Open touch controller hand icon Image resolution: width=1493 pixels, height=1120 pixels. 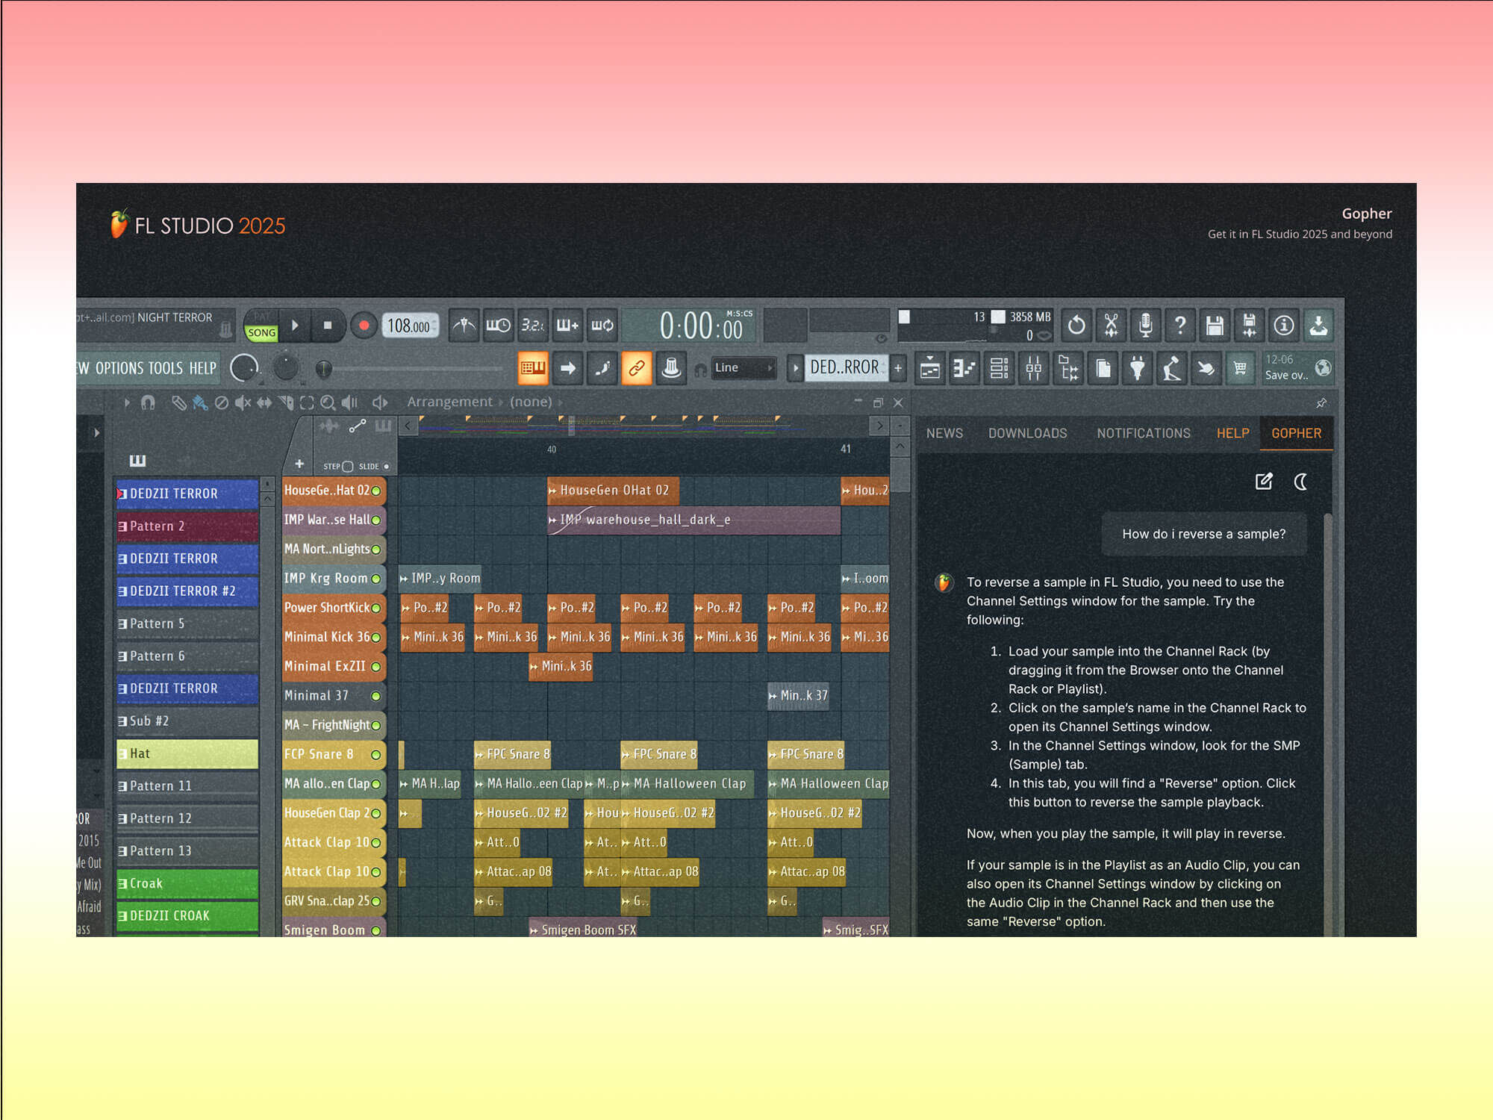tap(1206, 368)
